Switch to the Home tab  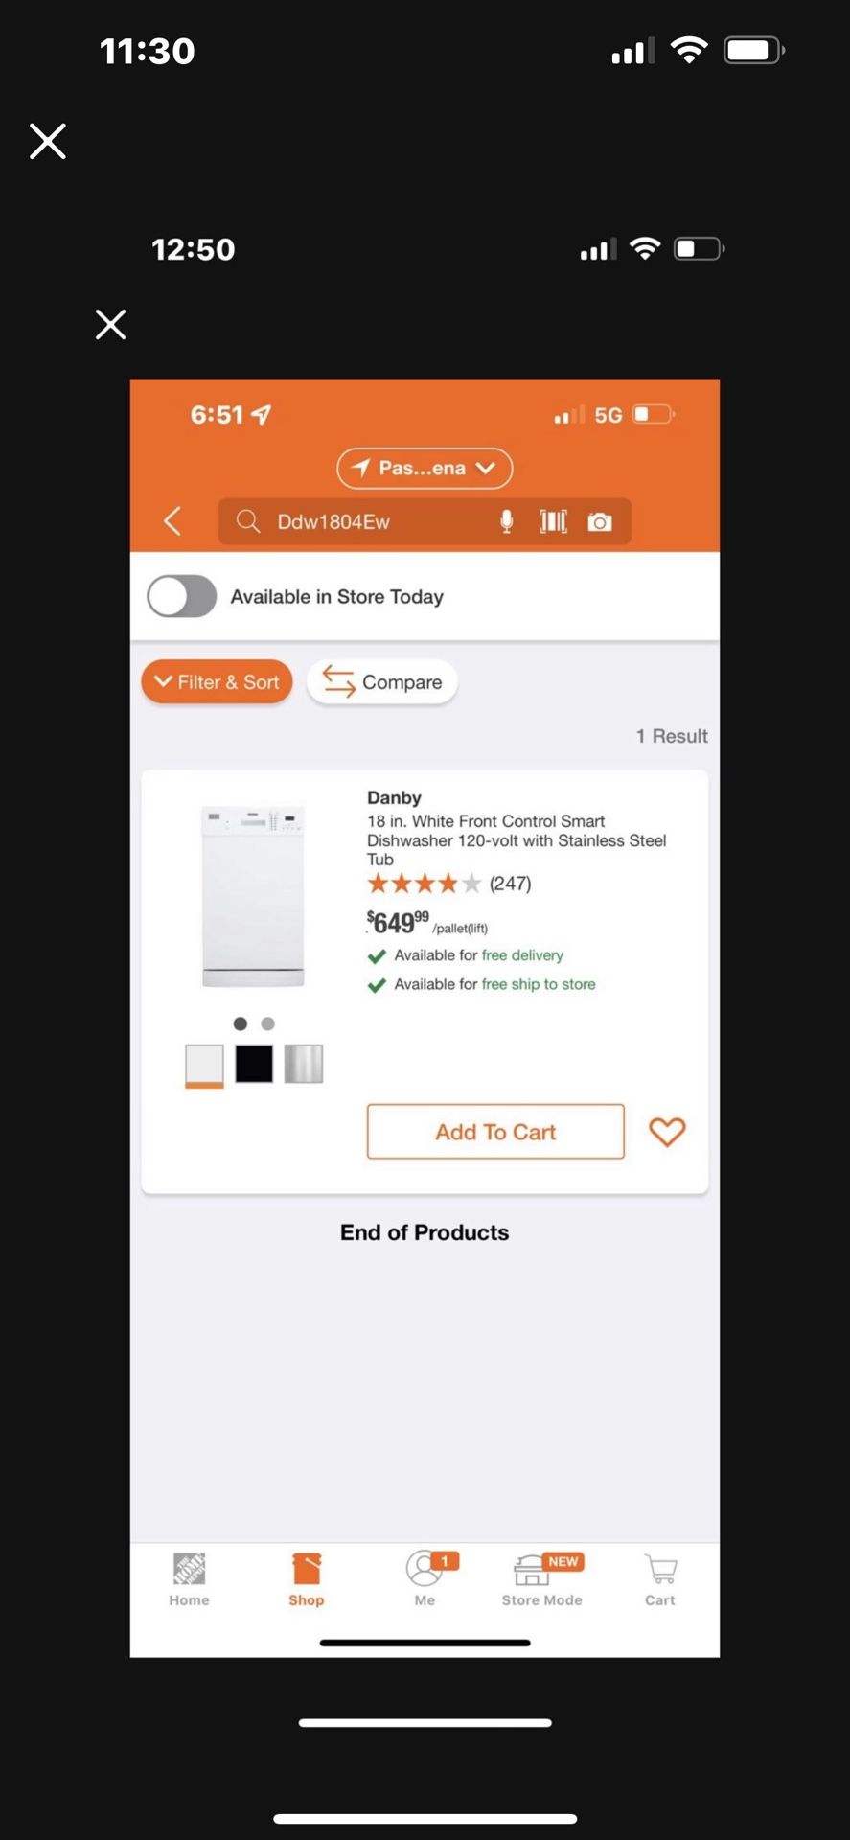(189, 1580)
